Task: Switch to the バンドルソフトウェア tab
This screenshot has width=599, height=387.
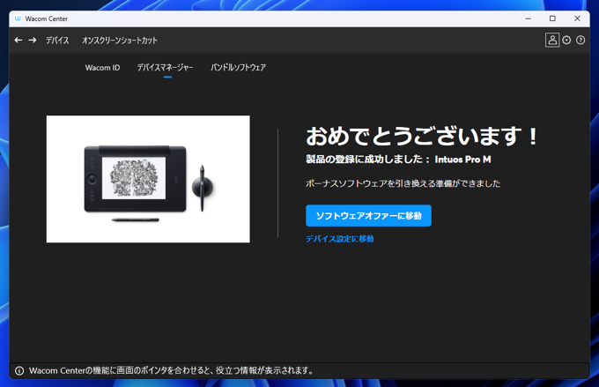Action: (238, 68)
